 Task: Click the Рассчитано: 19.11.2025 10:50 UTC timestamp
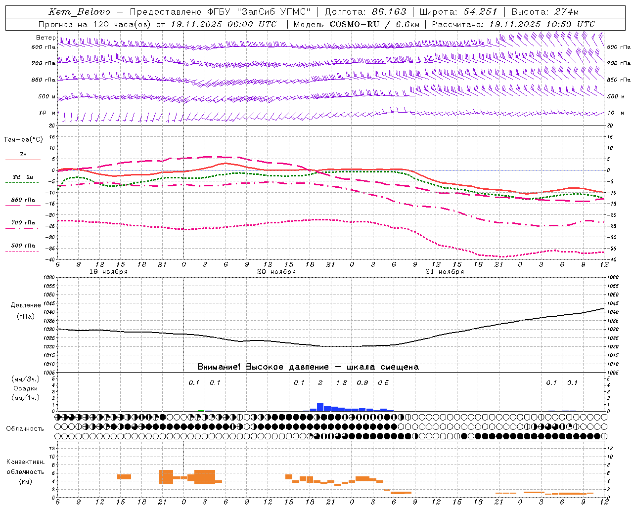(x=513, y=24)
